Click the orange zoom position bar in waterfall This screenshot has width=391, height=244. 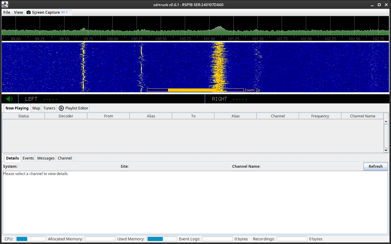(x=191, y=90)
